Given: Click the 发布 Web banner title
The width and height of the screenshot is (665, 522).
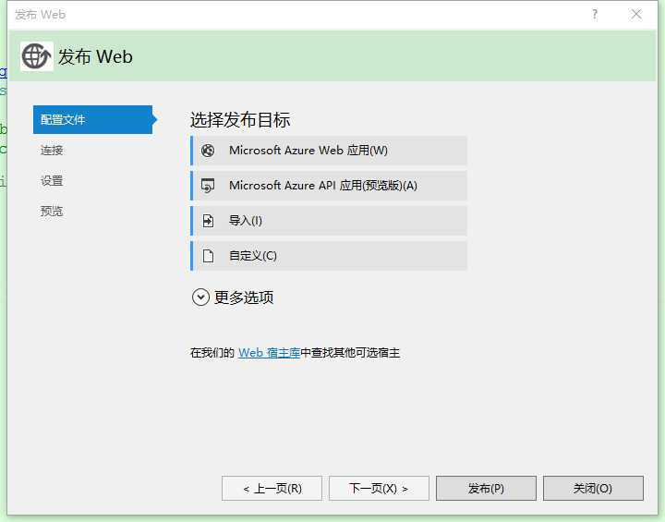Looking at the screenshot, I should [95, 56].
